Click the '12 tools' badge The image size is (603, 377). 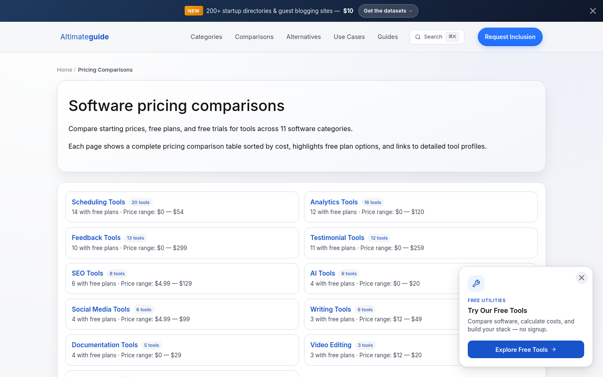click(x=379, y=238)
